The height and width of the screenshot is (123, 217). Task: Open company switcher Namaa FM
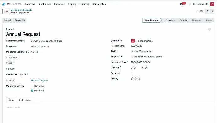point(203,4)
